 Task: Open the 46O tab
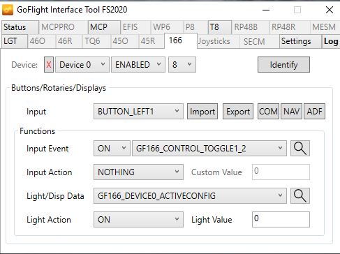pos(42,41)
